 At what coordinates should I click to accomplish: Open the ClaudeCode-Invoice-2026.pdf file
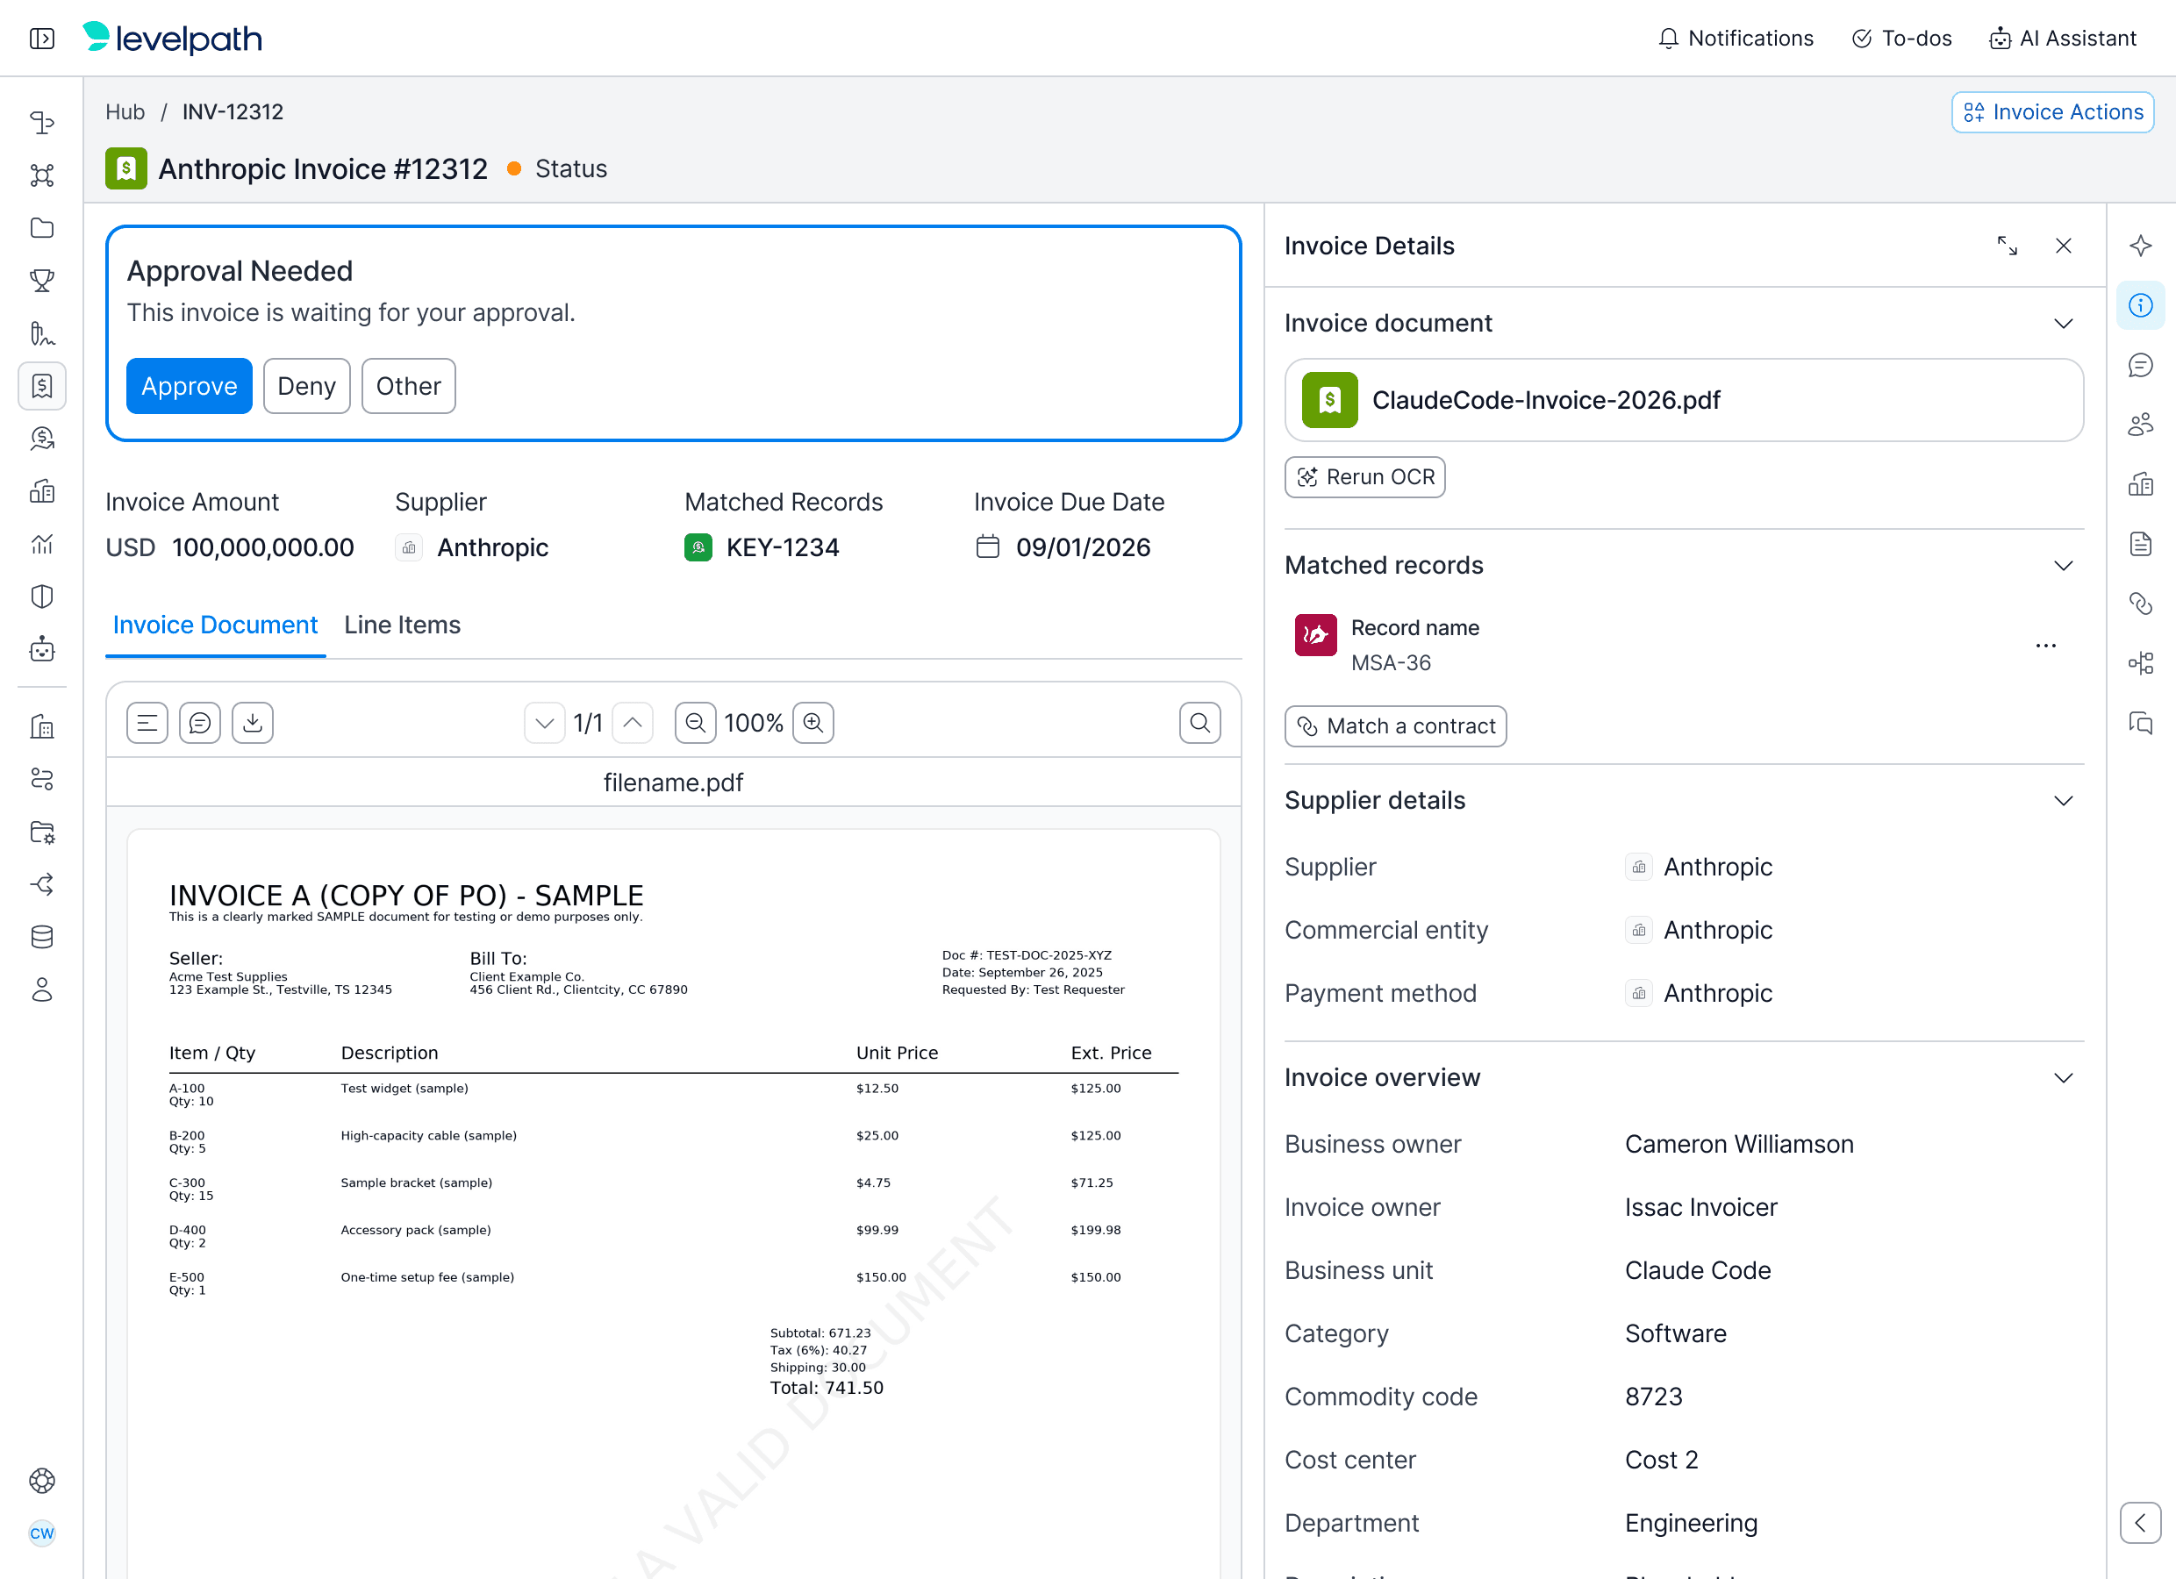[x=1684, y=400]
